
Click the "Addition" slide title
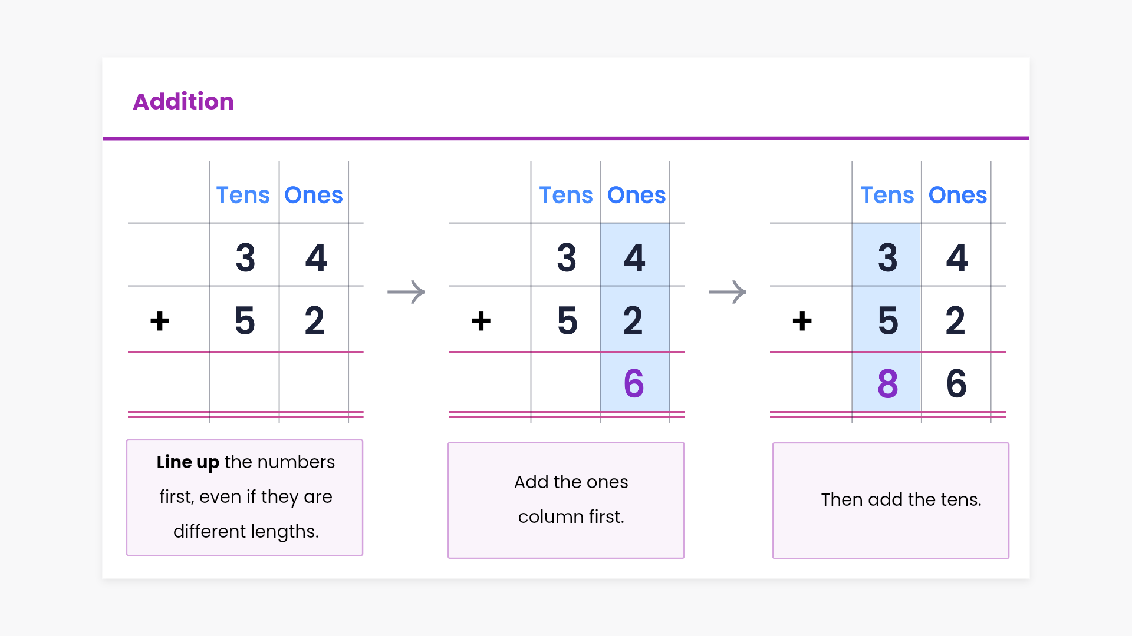[x=183, y=102]
